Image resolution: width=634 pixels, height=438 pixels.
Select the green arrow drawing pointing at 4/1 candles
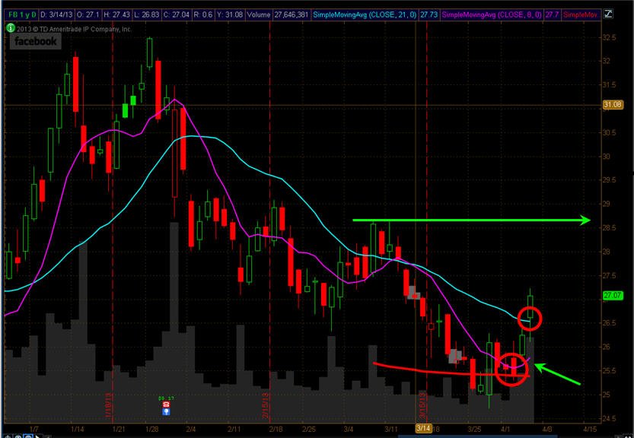click(557, 374)
